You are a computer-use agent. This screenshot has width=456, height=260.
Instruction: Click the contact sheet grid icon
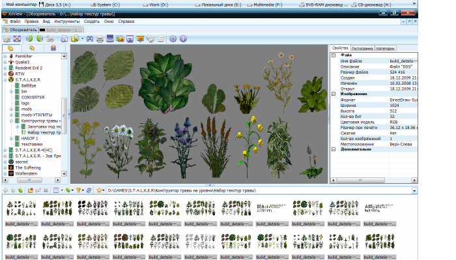click(160, 38)
